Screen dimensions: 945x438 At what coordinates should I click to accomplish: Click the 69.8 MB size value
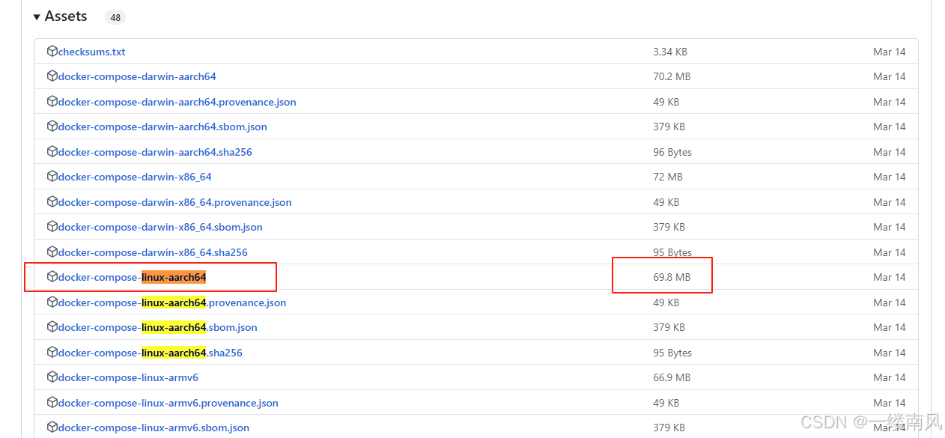pos(672,277)
